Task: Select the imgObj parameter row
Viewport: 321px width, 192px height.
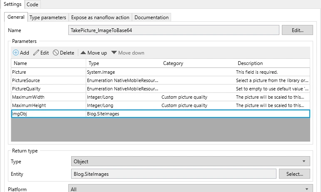Action: pyautogui.click(x=161, y=114)
